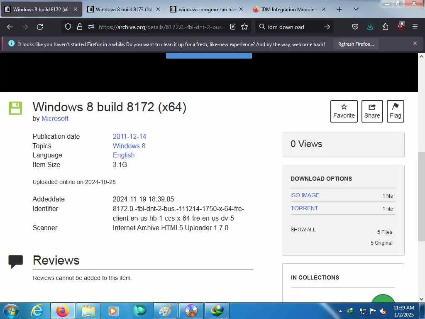Flag this archive item
The width and height of the screenshot is (425, 319).
click(x=396, y=111)
